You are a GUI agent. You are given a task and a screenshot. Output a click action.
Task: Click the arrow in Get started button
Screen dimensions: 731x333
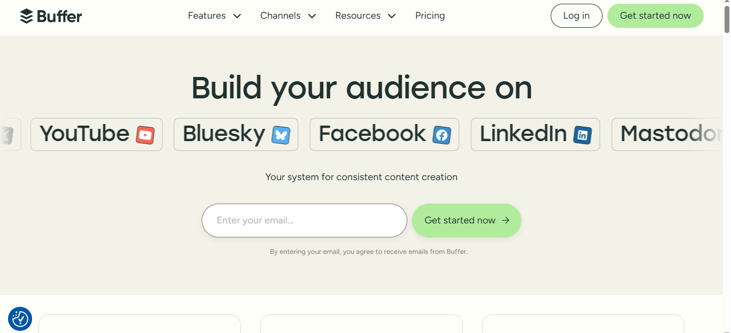pos(506,220)
